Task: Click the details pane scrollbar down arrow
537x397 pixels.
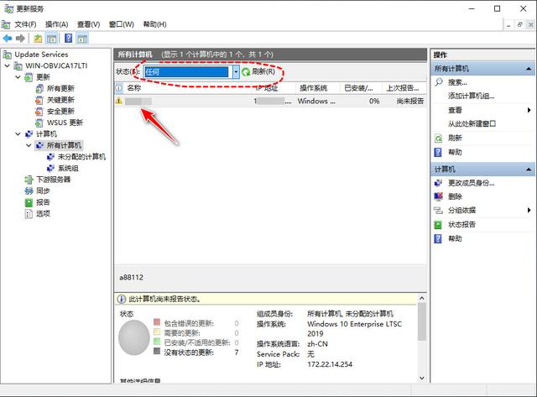Action: 422,379
